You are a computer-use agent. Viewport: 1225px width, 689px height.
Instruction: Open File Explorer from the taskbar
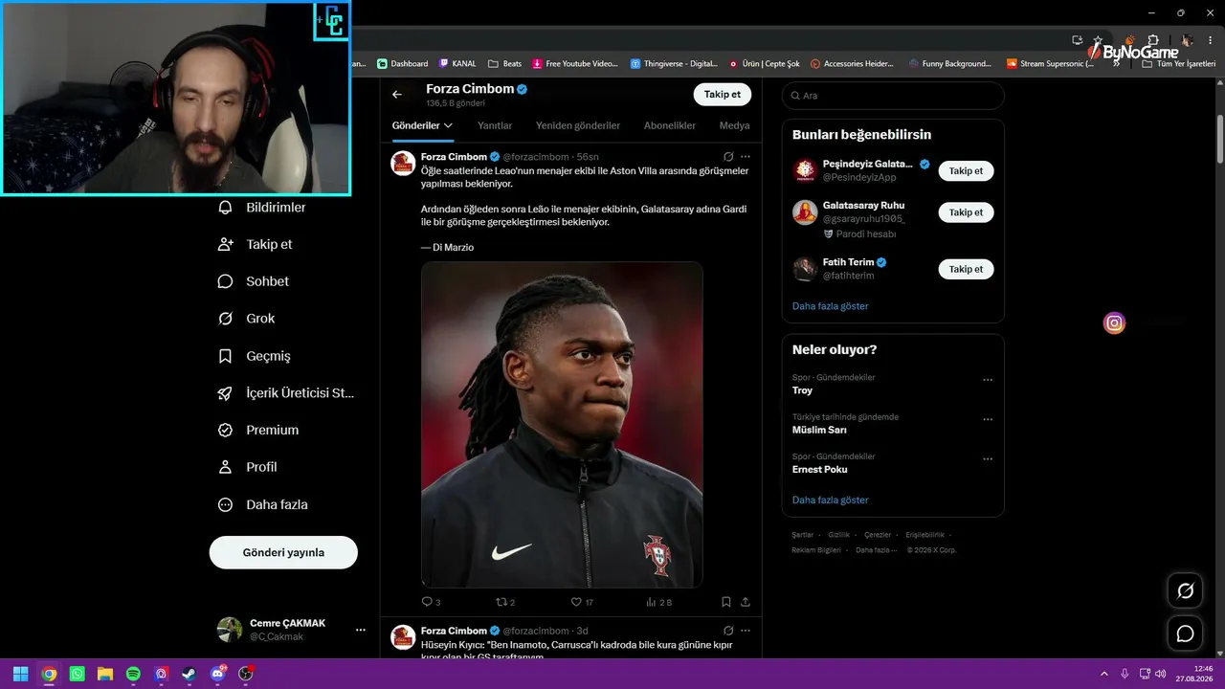point(105,674)
